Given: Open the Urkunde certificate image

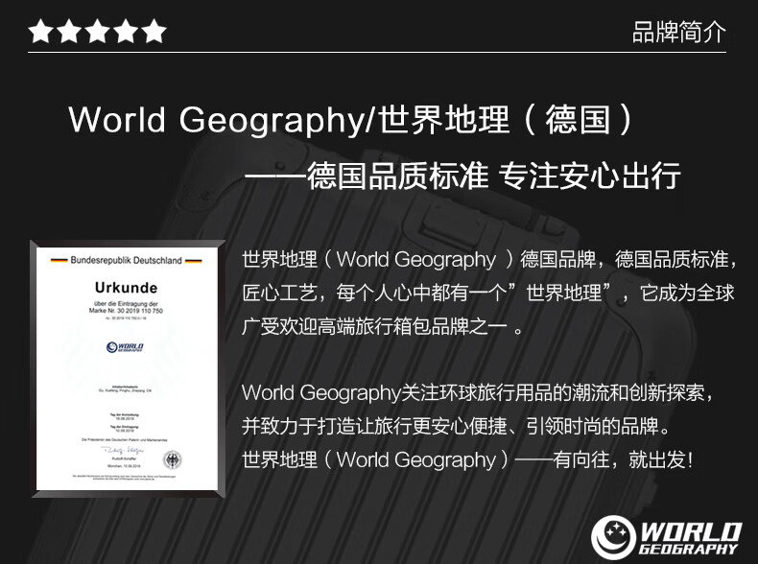Looking at the screenshot, I should [x=128, y=368].
